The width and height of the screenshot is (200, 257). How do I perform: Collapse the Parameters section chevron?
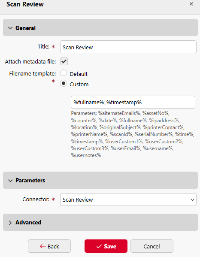(x=10, y=181)
